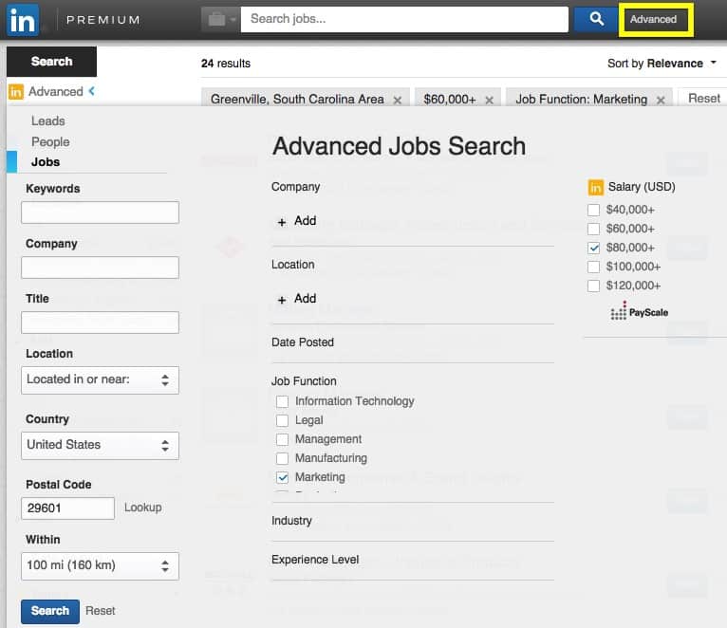Collapse the Advanced panel via blue chevron
The width and height of the screenshot is (727, 628).
click(x=92, y=91)
